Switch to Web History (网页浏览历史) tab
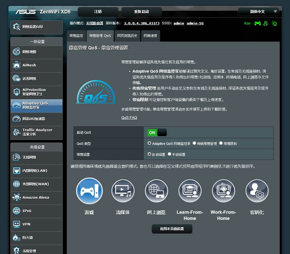 (x=127, y=35)
